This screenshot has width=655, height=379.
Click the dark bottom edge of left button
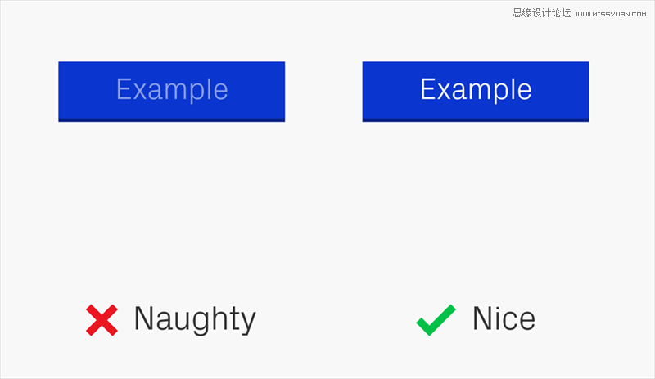pyautogui.click(x=172, y=120)
